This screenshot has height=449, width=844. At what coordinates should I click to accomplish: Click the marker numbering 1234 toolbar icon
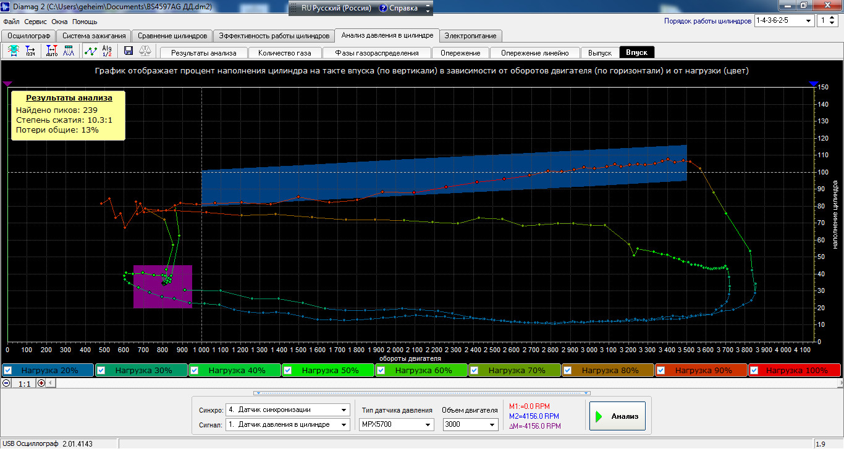(30, 52)
